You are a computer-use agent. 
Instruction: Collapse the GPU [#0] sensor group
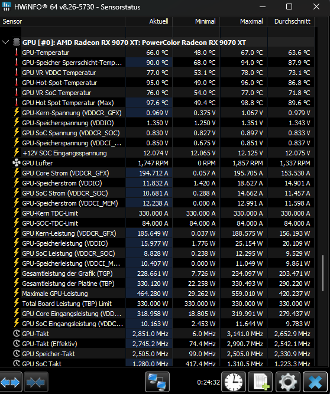(5, 42)
